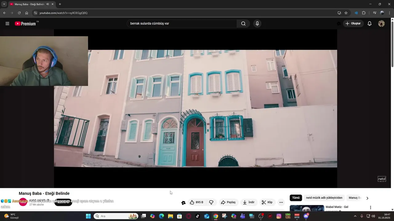The width and height of the screenshot is (394, 221).
Task: Reload the page
Action: coord(19,13)
